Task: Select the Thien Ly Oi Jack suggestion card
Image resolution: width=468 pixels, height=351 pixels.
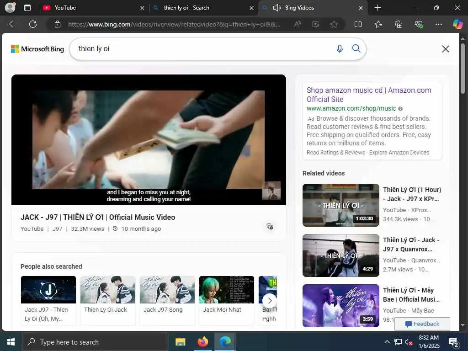Action: pos(108,300)
